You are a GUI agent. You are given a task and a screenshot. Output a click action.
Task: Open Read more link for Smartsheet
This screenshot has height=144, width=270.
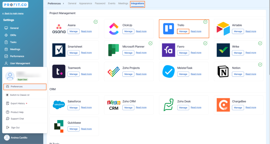tap(86, 53)
